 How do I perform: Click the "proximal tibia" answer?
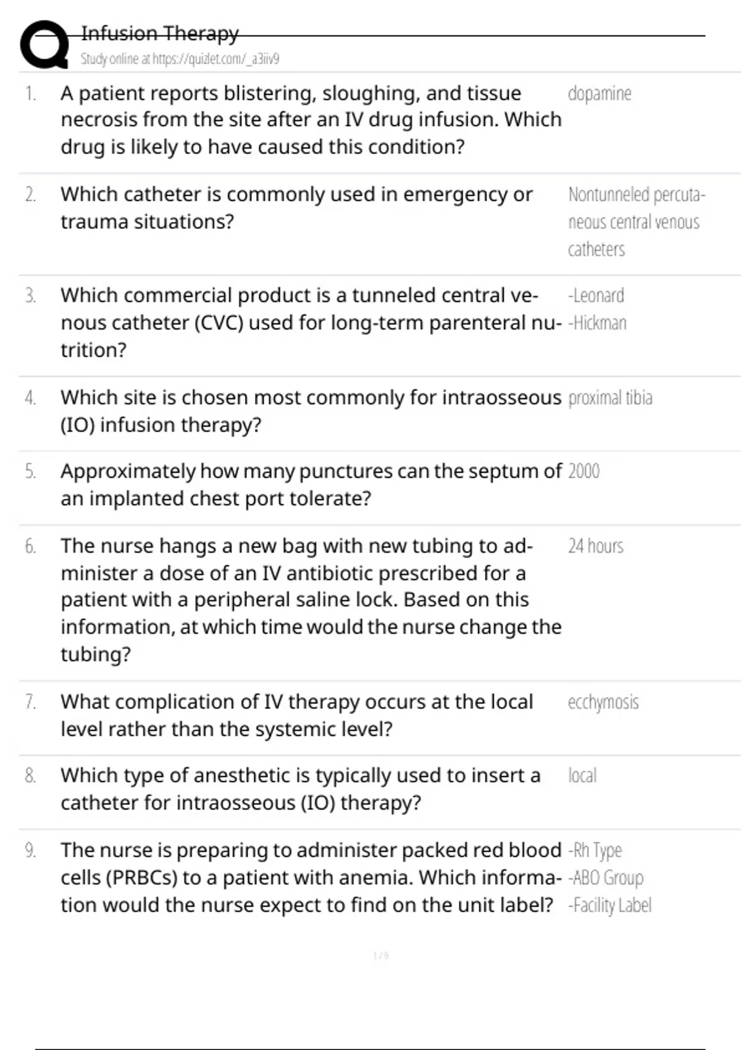click(610, 398)
